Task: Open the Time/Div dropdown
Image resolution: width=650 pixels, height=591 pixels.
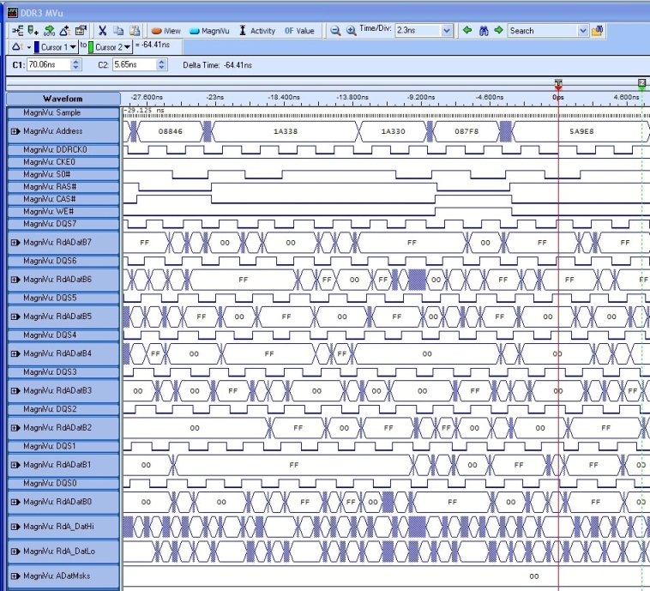Action: pyautogui.click(x=447, y=31)
